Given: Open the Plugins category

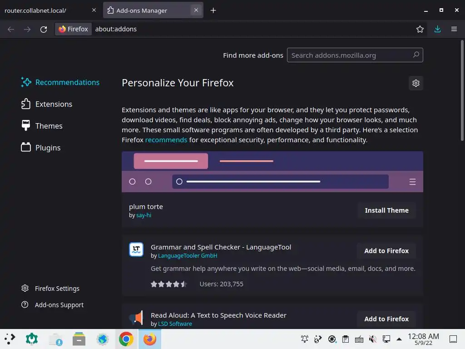Looking at the screenshot, I should [x=40, y=148].
